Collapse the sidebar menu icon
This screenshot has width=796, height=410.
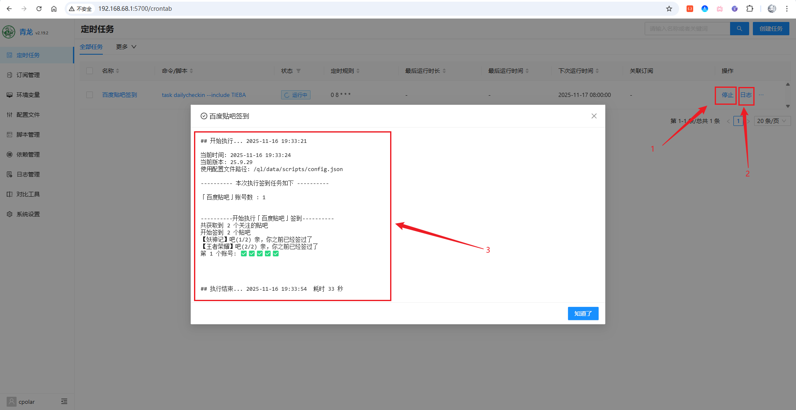coord(64,401)
